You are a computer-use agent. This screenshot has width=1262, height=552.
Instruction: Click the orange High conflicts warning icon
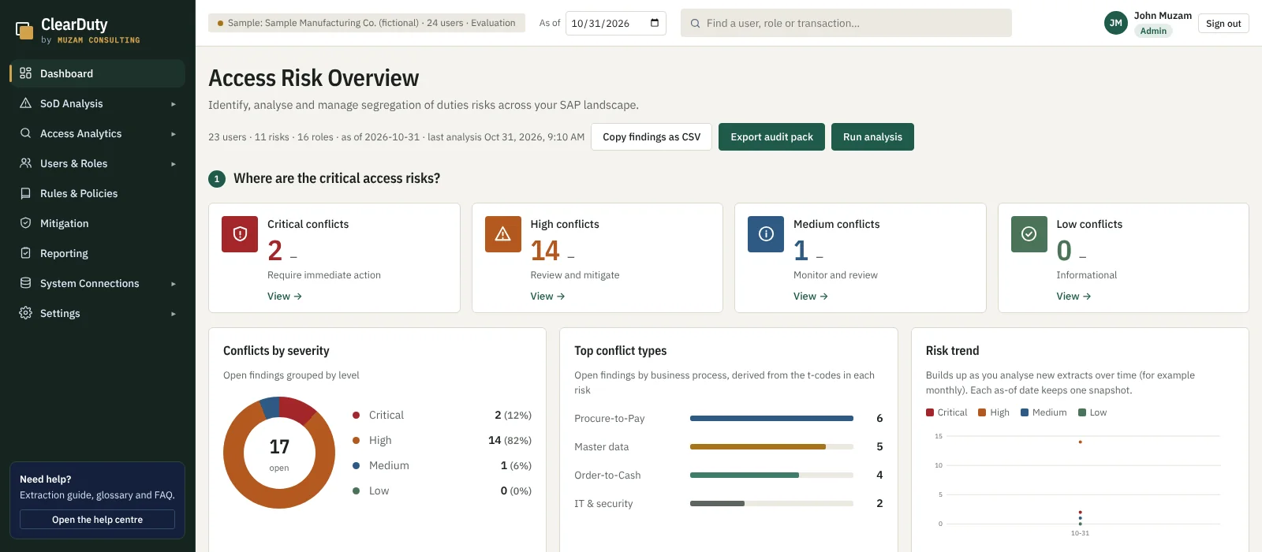(503, 234)
